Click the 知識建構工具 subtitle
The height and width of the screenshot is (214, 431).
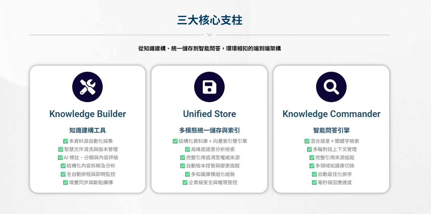[x=87, y=130]
